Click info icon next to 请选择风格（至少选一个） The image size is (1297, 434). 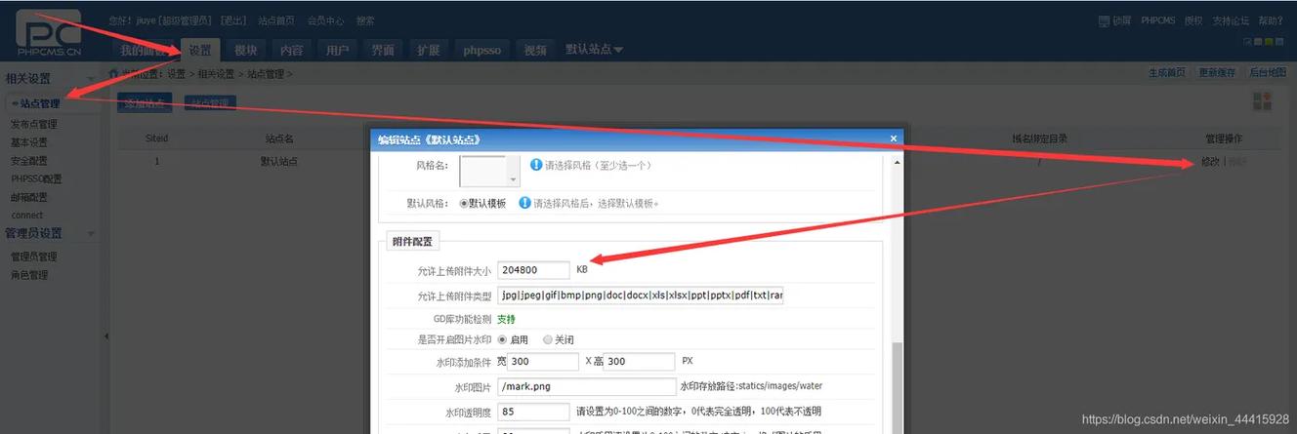536,165
